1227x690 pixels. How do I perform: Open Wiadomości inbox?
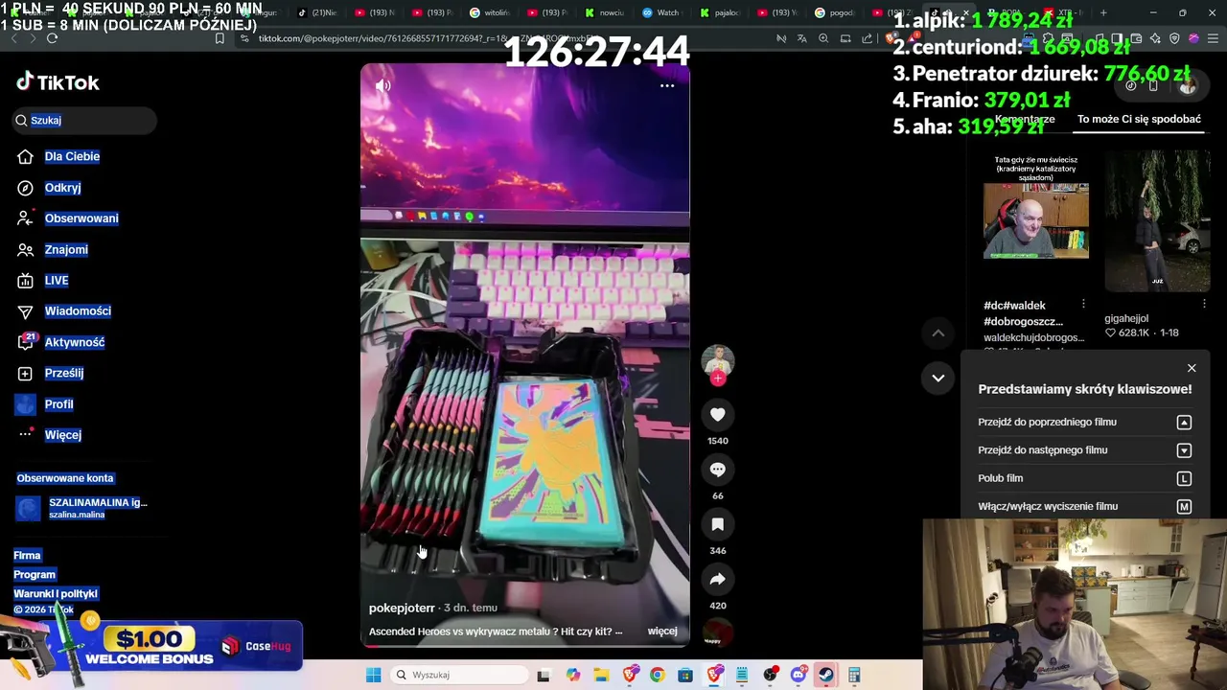coord(78,310)
